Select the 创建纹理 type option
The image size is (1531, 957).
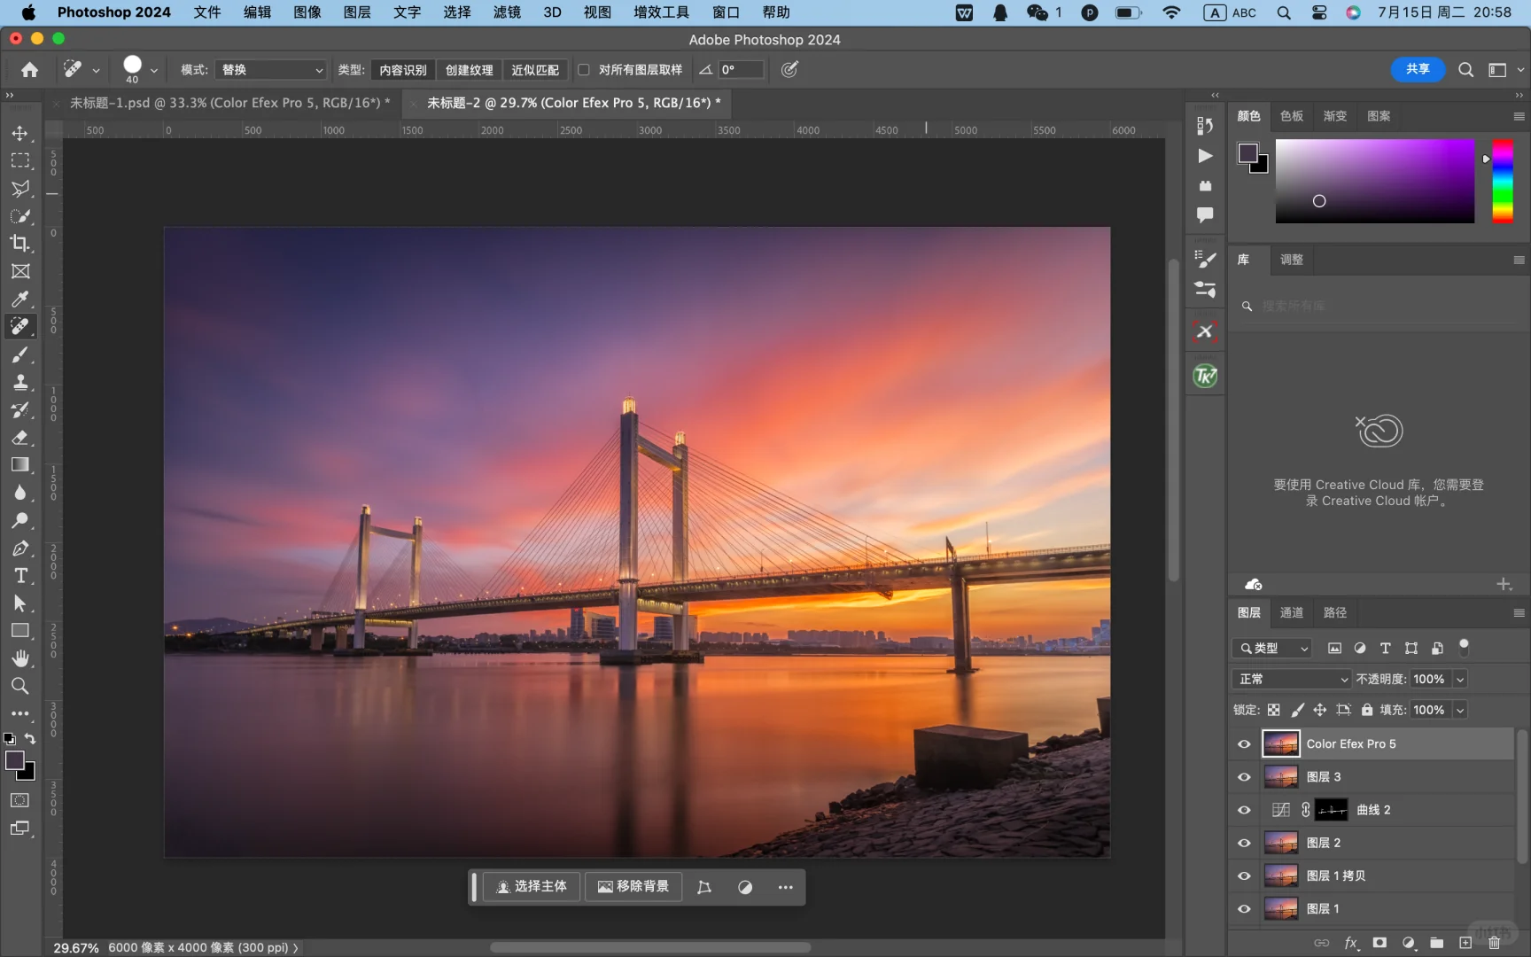[x=470, y=70]
